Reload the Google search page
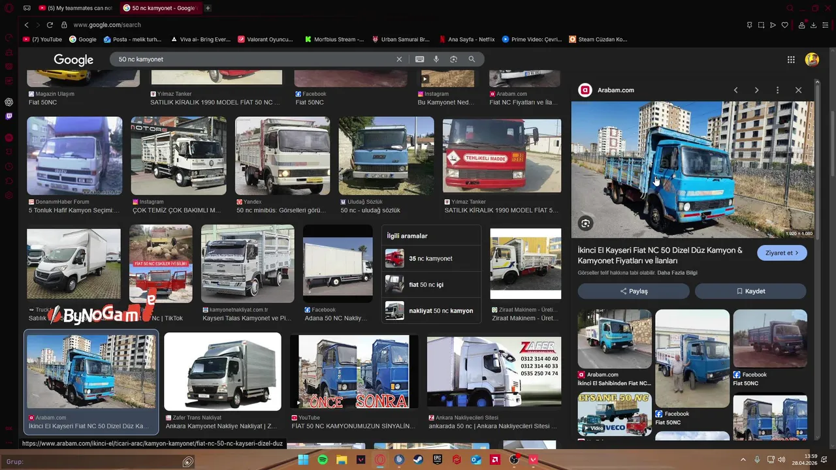 [51, 25]
